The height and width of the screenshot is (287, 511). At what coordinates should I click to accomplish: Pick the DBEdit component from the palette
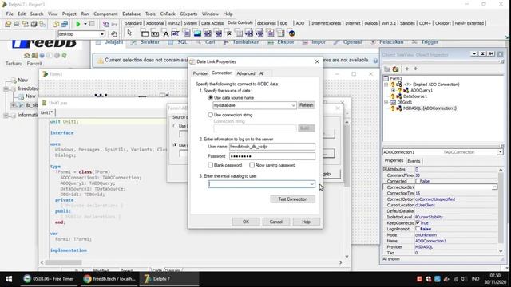[175, 33]
